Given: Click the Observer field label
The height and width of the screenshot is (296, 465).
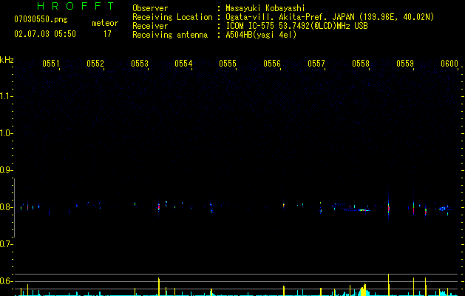Looking at the screenshot, I should (x=150, y=8).
